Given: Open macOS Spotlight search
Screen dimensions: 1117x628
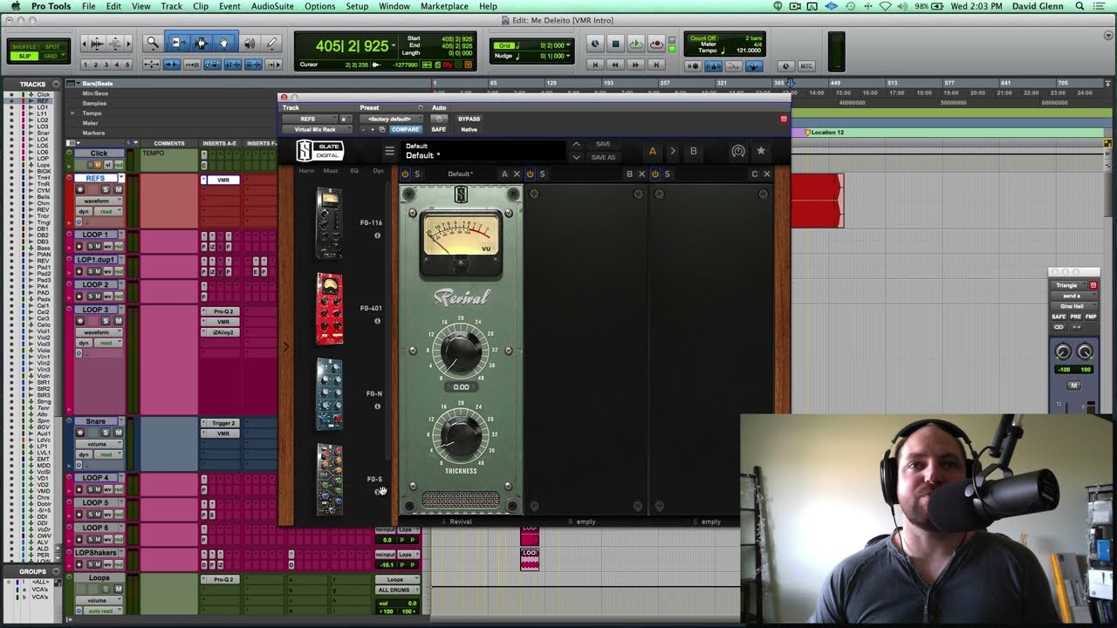Looking at the screenshot, I should 1079,6.
